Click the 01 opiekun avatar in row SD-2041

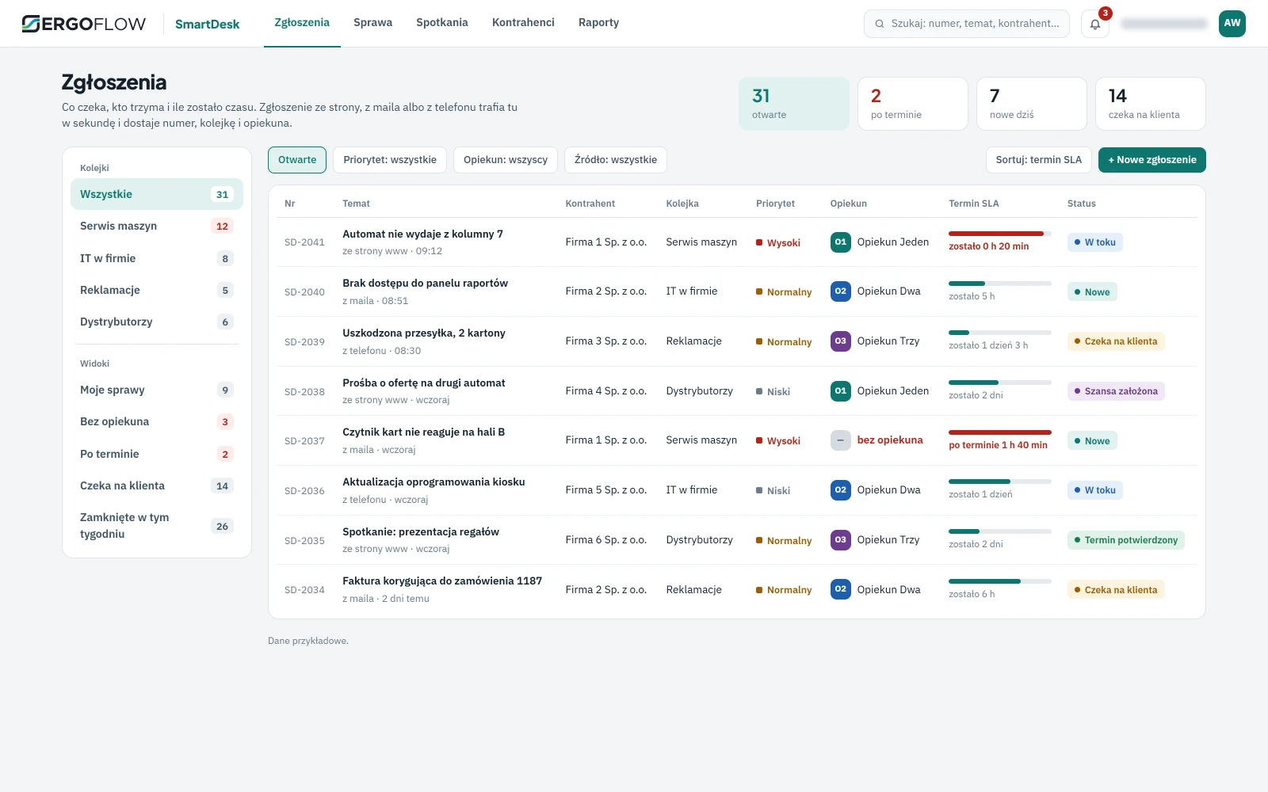pyautogui.click(x=841, y=242)
